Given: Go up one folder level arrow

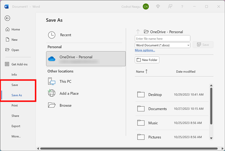Looking at the screenshot, I should (x=138, y=32).
